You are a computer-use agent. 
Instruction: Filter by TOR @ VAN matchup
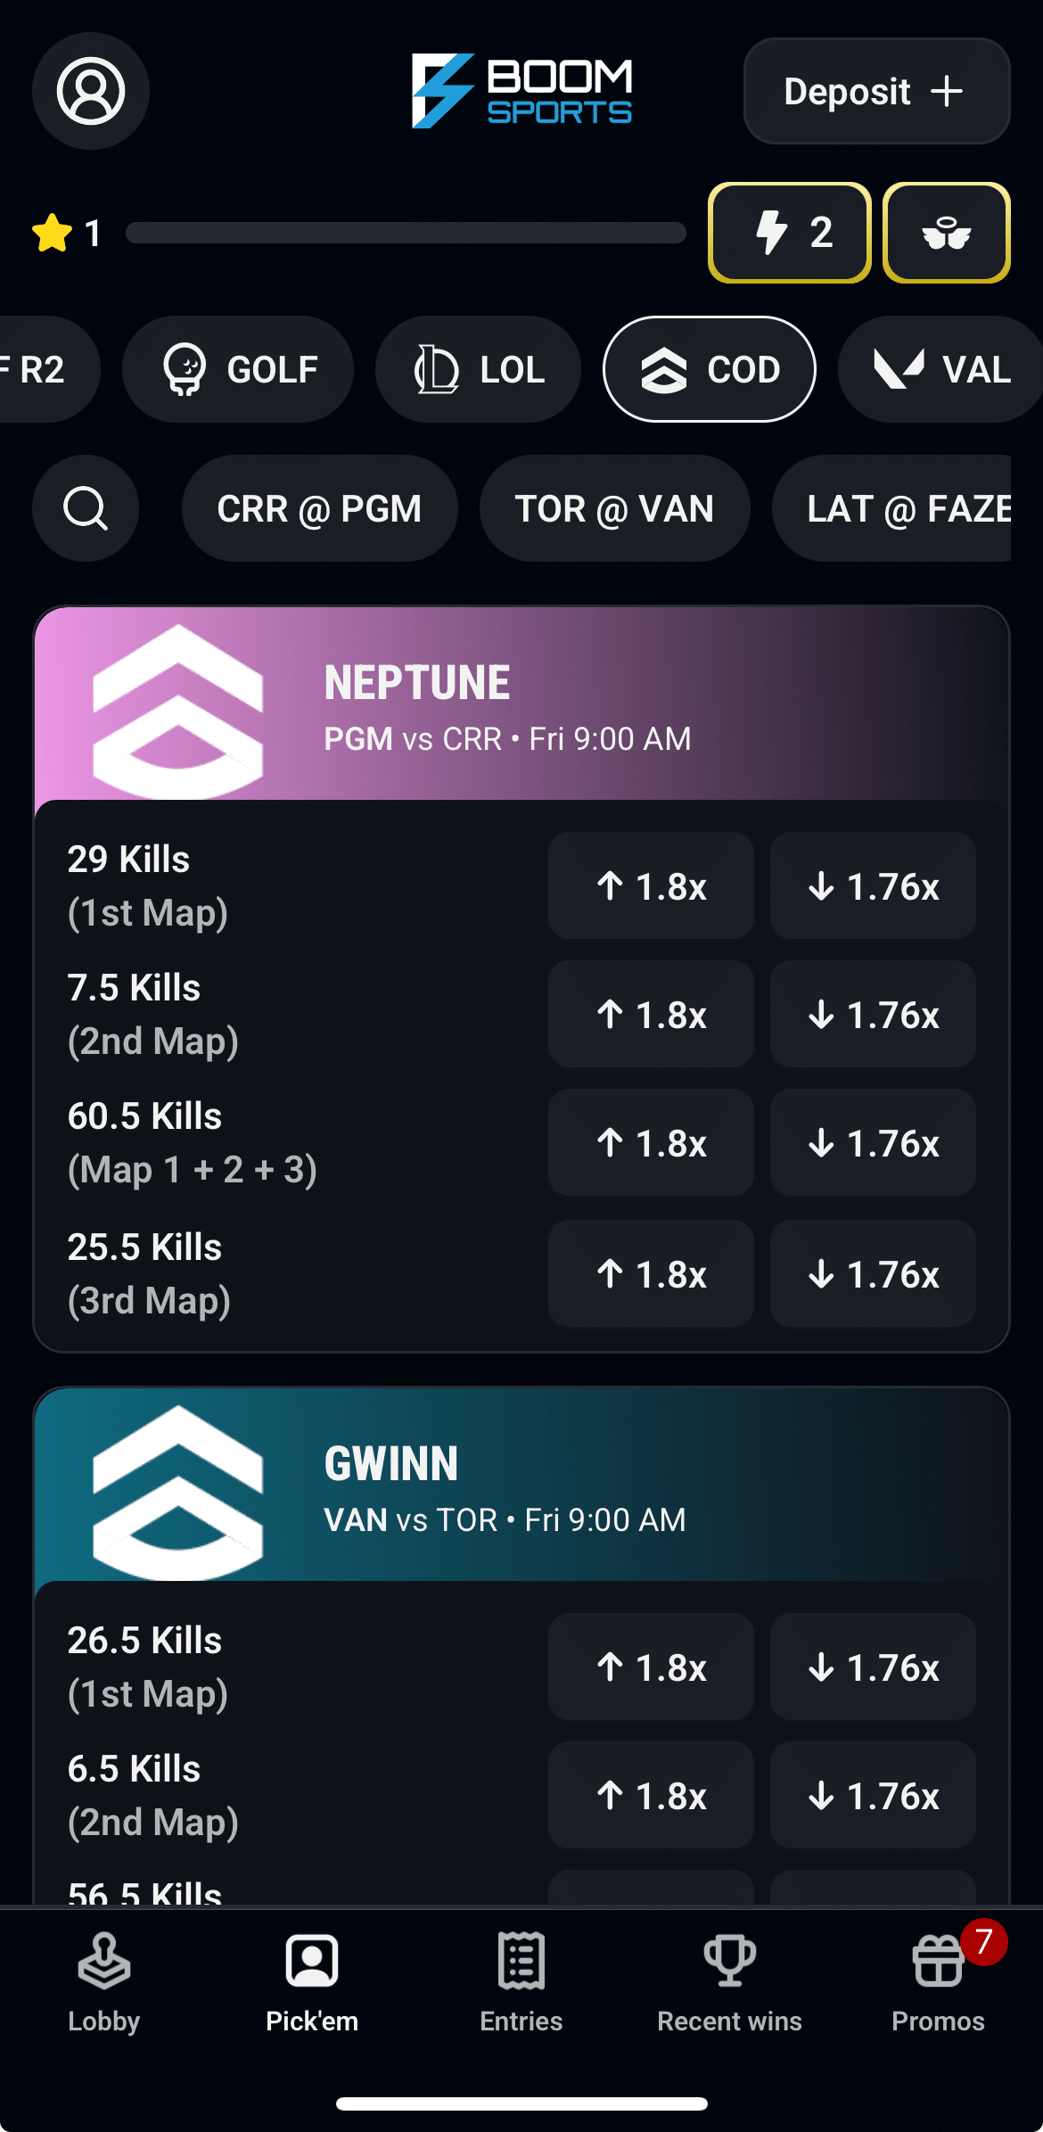[614, 508]
